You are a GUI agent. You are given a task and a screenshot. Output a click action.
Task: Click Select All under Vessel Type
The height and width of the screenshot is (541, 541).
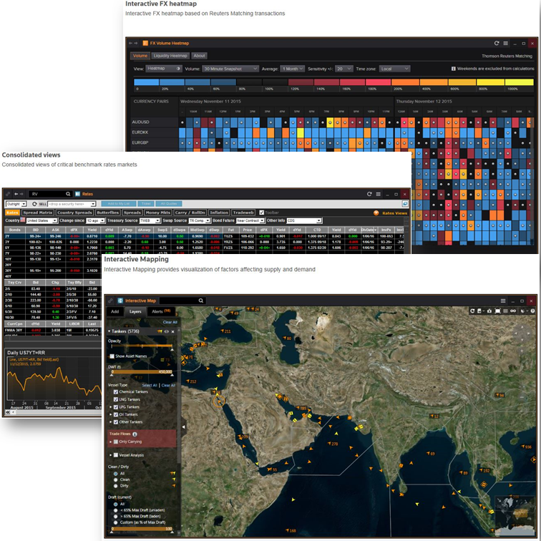tap(149, 385)
